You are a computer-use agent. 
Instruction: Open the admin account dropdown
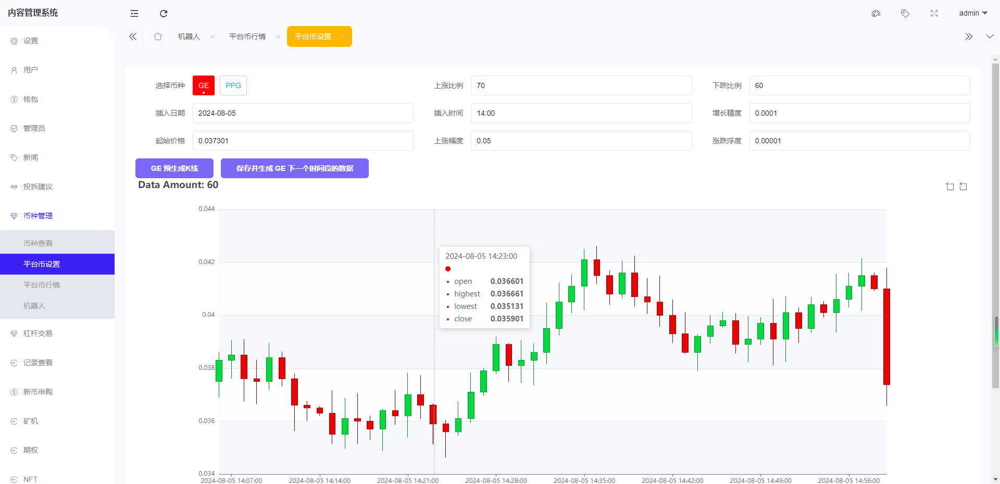point(972,14)
